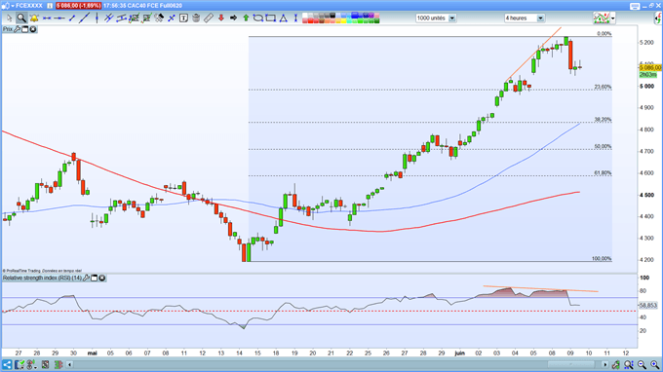
Task: Click the 23,60% Fibonacci level label
Action: pos(603,87)
